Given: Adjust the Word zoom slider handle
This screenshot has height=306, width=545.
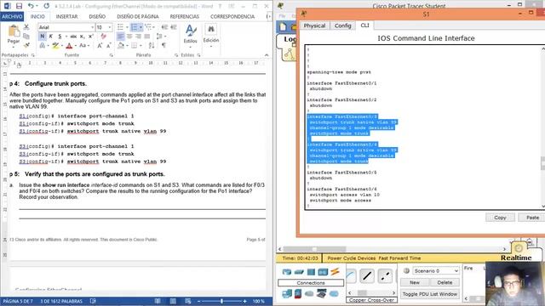Looking at the screenshot, I should [221, 301].
